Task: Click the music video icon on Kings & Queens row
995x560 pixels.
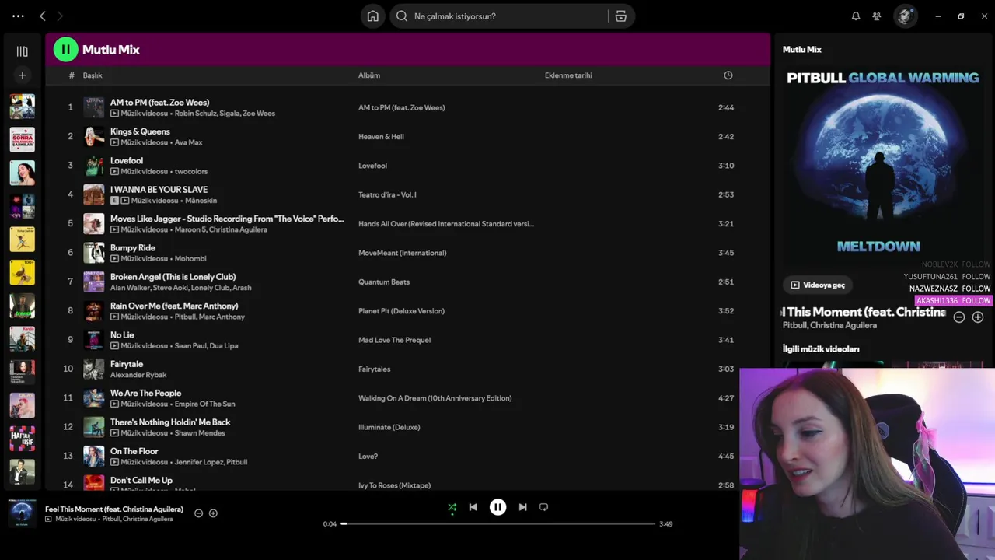Action: 114,142
